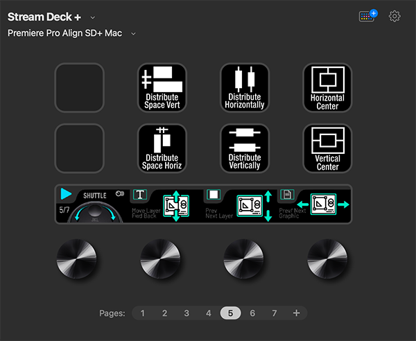Click the text T icon on touch strip
416x341 pixels.
pyautogui.click(x=140, y=195)
